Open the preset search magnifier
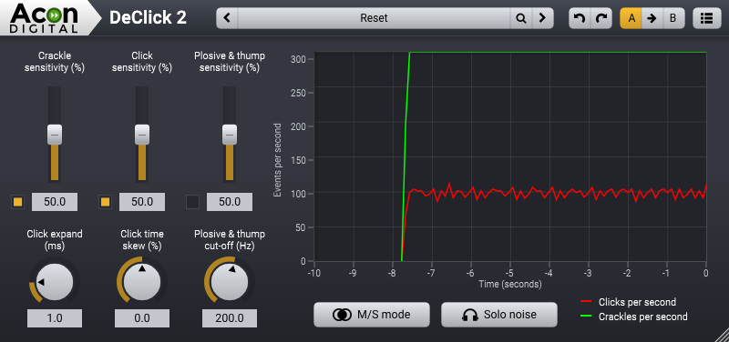The height and width of the screenshot is (342, 729). [521, 18]
